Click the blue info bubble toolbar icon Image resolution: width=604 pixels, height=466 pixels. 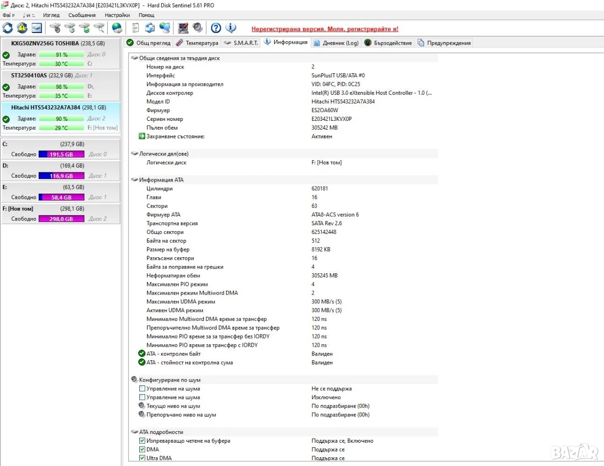[231, 28]
